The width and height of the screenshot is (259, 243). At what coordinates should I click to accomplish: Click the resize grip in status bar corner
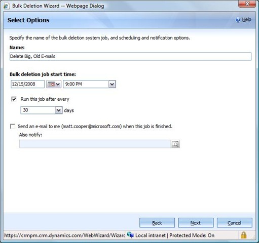click(253, 237)
